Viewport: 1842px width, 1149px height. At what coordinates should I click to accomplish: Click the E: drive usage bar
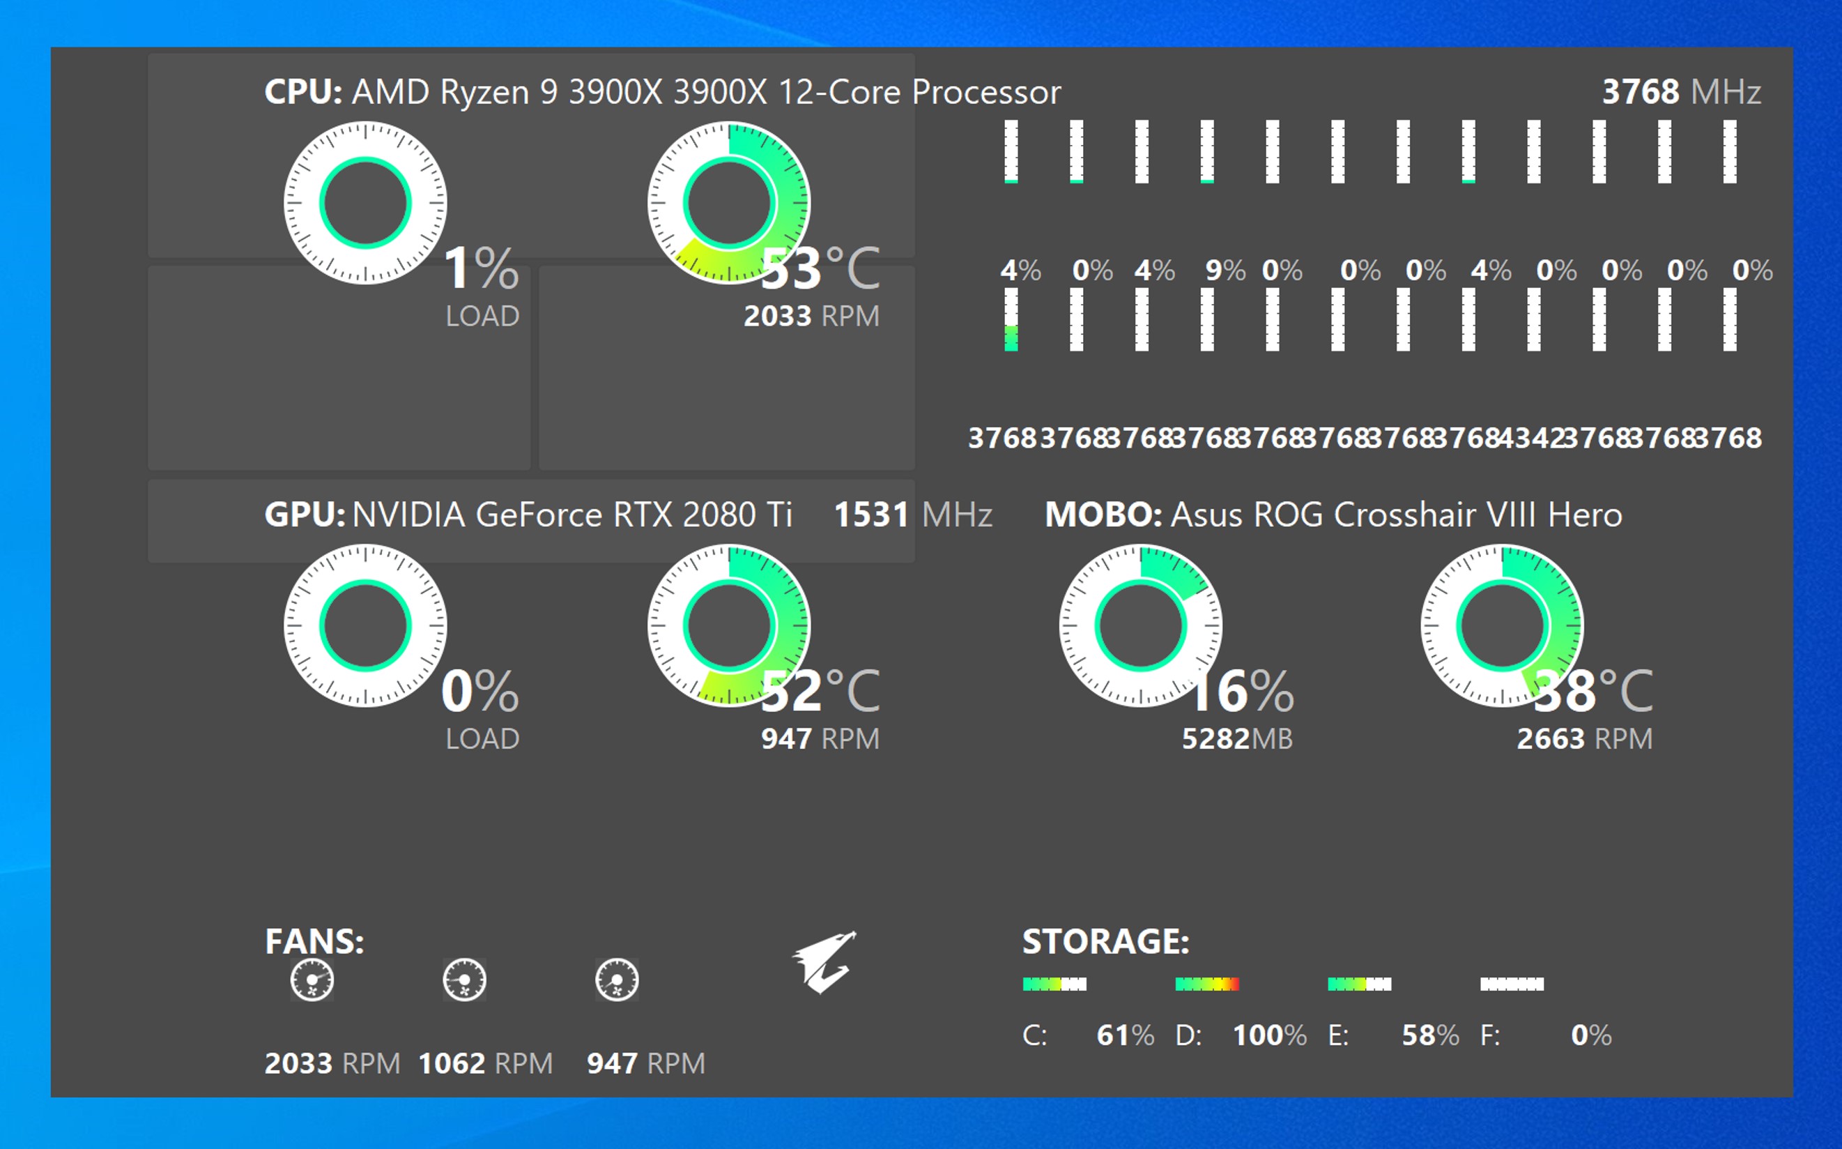click(x=1359, y=984)
